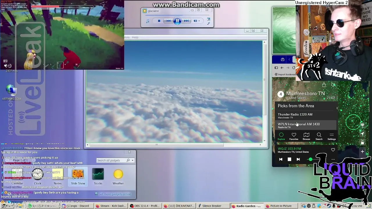Open the Explore tab in Radio Garden
The width and height of the screenshot is (372, 209).
click(x=281, y=136)
